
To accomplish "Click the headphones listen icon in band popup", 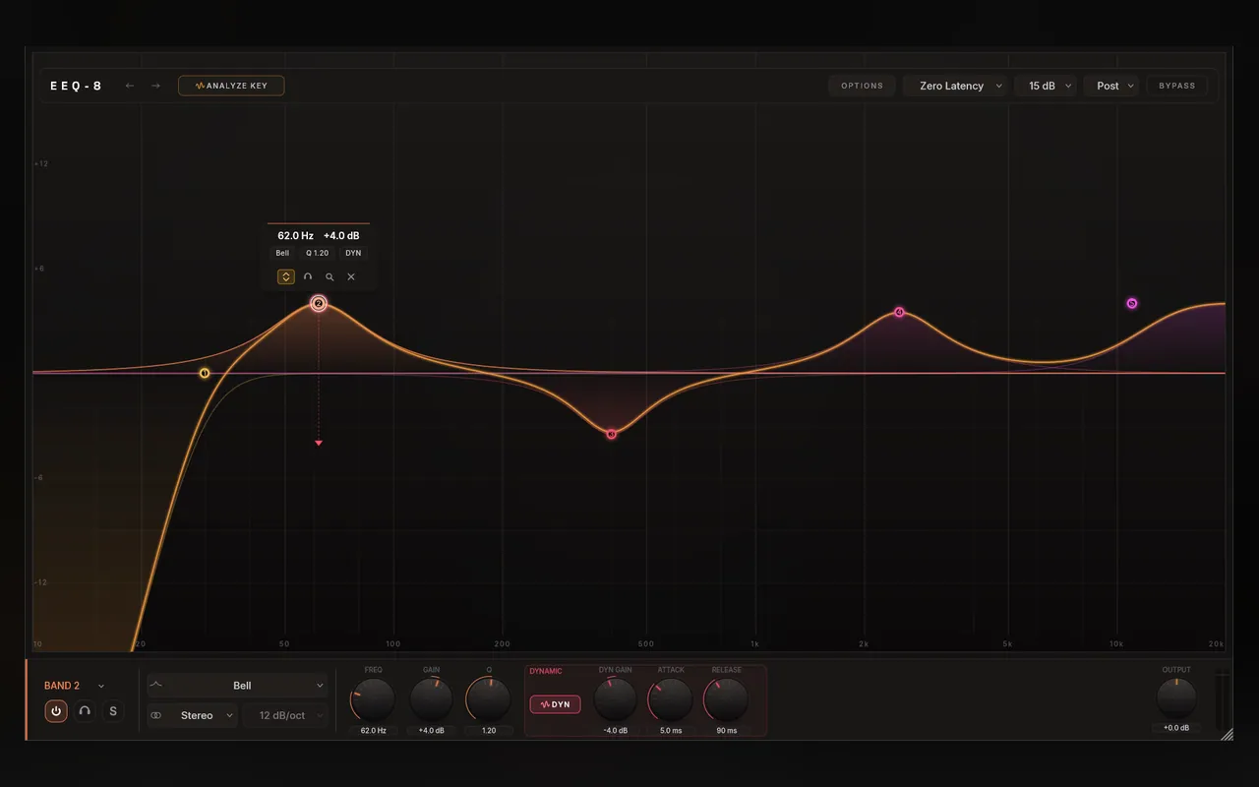I will pos(308,277).
